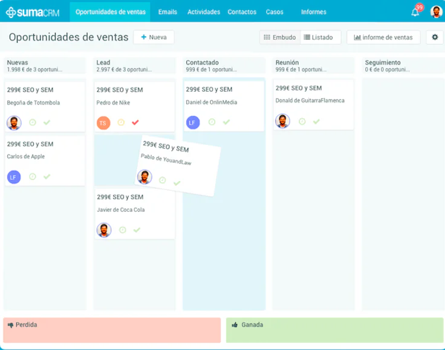Open Casos tab

(x=274, y=12)
